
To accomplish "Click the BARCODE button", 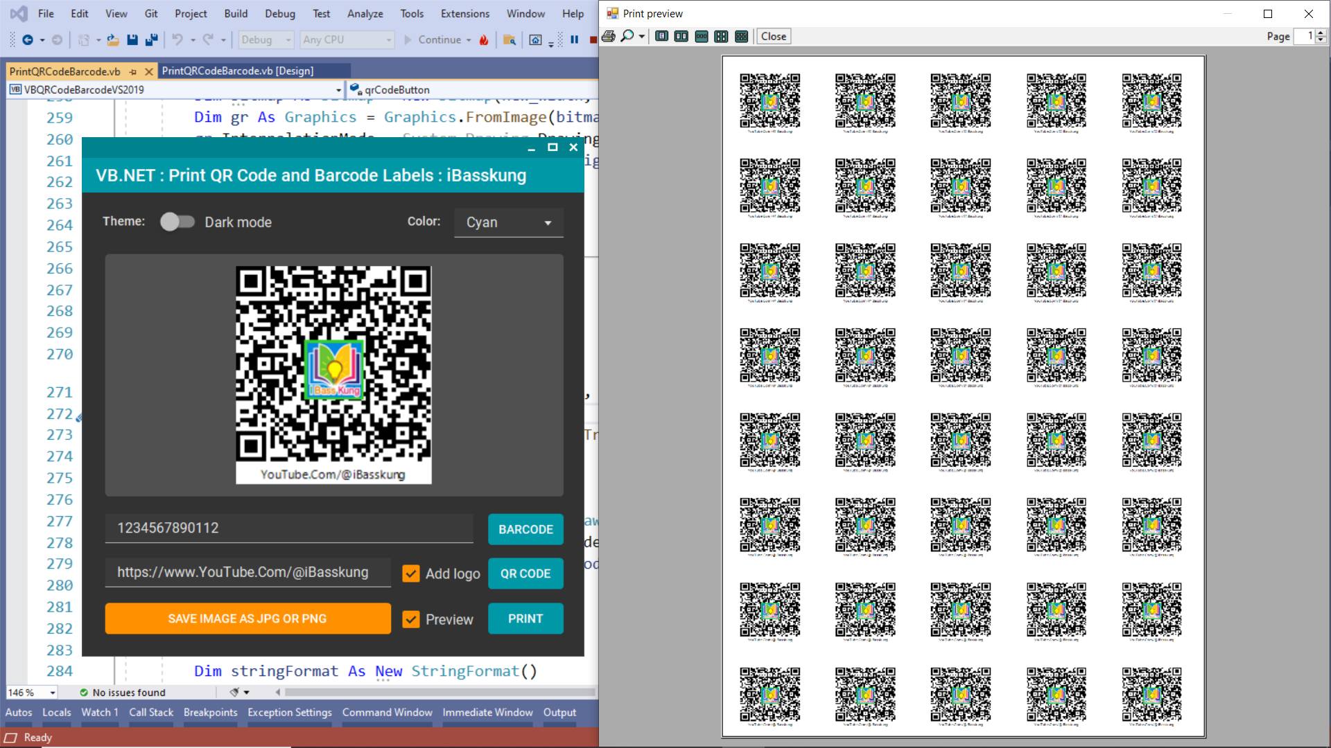I will (525, 529).
